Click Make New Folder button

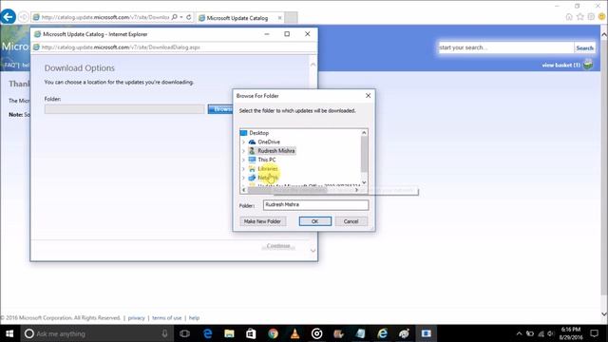pyautogui.click(x=262, y=221)
